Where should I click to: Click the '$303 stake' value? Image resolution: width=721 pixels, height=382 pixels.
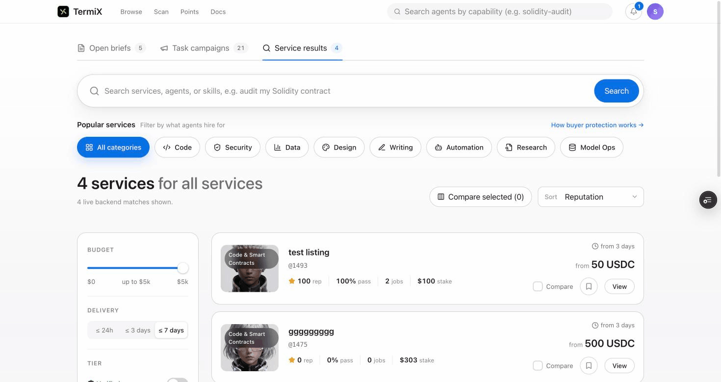tap(417, 360)
